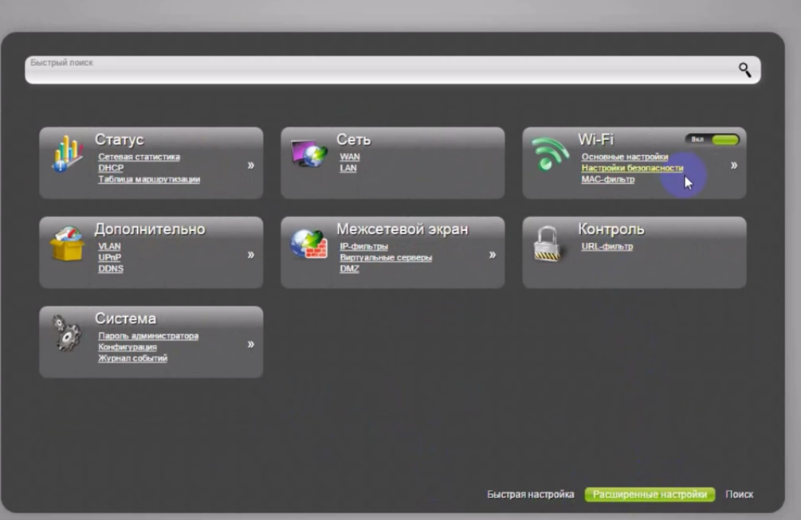Click the Контроль padlock icon

pos(548,244)
